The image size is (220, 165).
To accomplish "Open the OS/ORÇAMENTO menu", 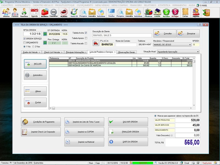I will 85,5.
